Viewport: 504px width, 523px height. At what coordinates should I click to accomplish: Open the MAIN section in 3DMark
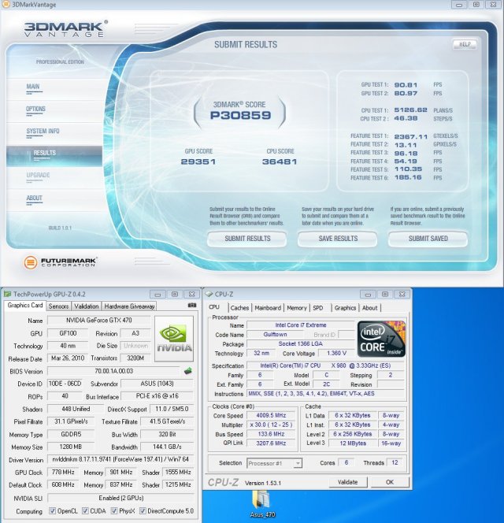coord(33,87)
